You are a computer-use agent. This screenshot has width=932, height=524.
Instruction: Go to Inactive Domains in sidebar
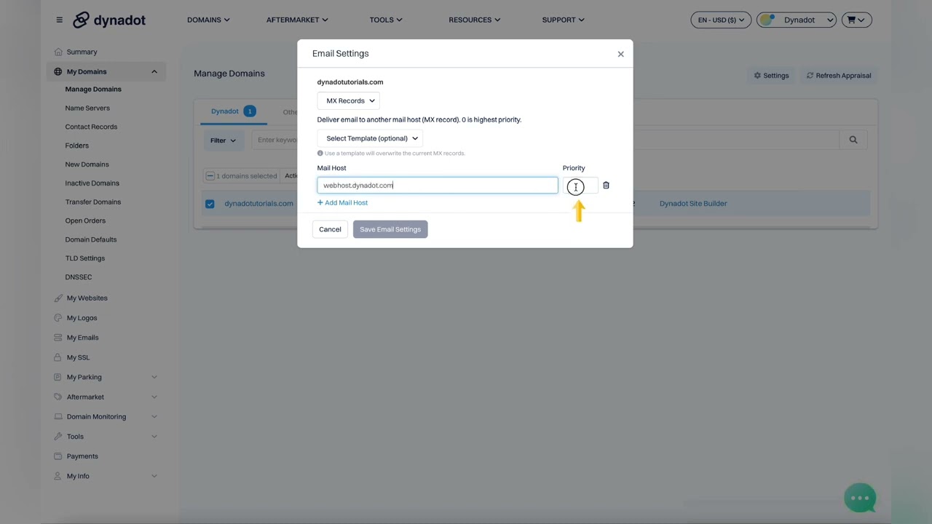pyautogui.click(x=92, y=183)
